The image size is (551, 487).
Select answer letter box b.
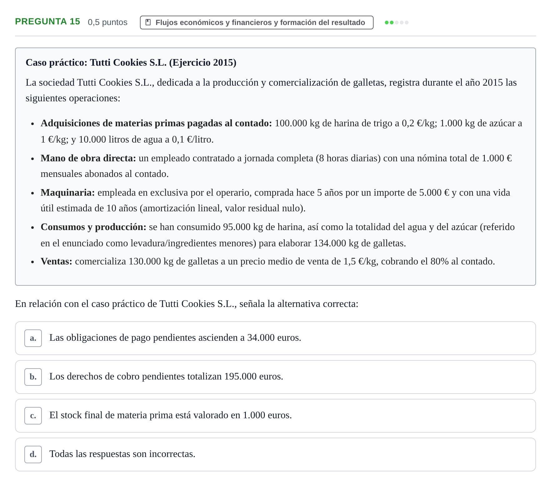coord(33,377)
